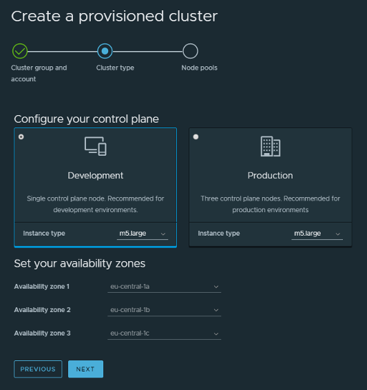Expand Availability zone 2 eu-central-1b dropdown
Image resolution: width=367 pixels, height=390 pixels.
click(165, 310)
